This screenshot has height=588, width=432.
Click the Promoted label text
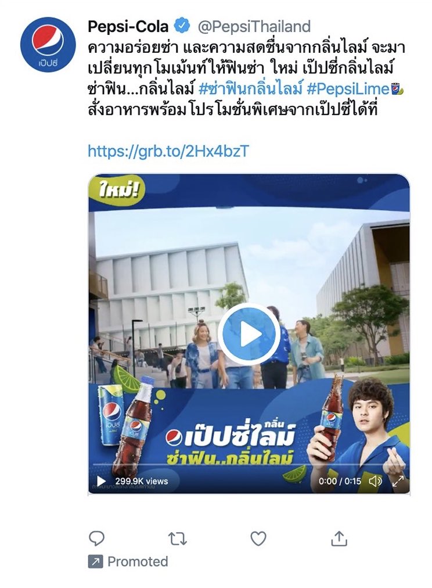(x=138, y=561)
